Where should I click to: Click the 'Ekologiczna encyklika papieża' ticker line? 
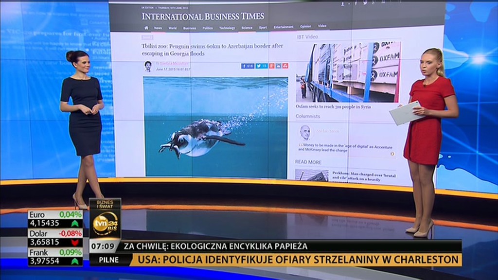coord(215,246)
